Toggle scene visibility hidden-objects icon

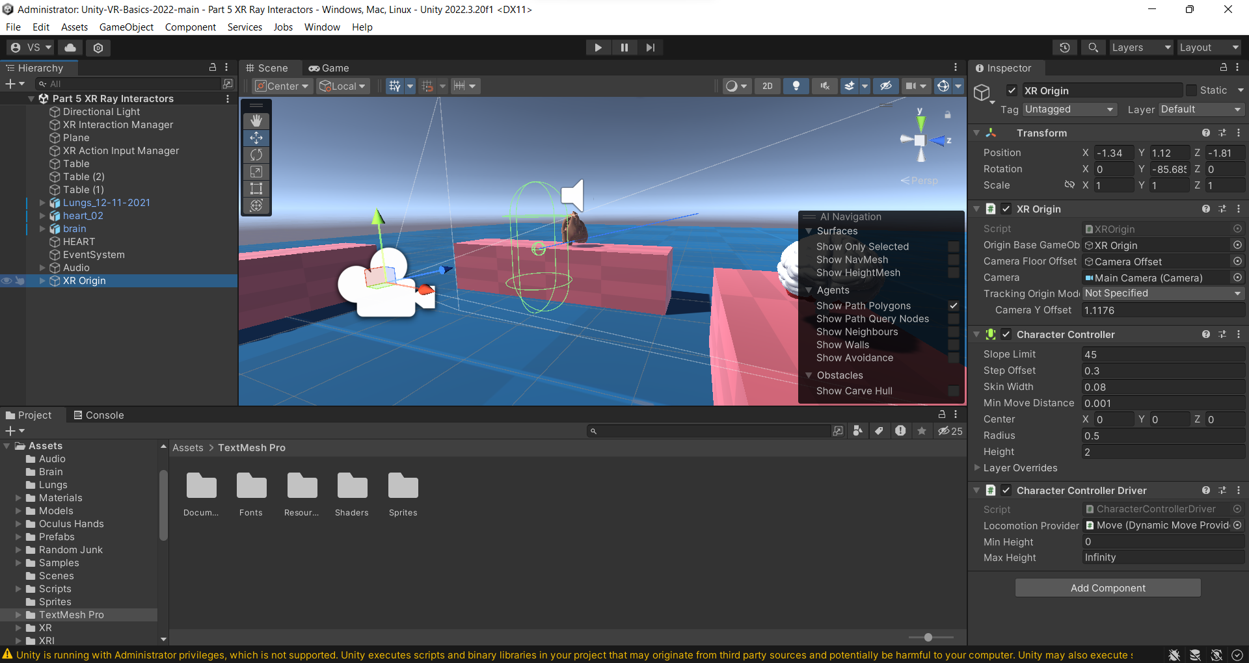tap(885, 86)
